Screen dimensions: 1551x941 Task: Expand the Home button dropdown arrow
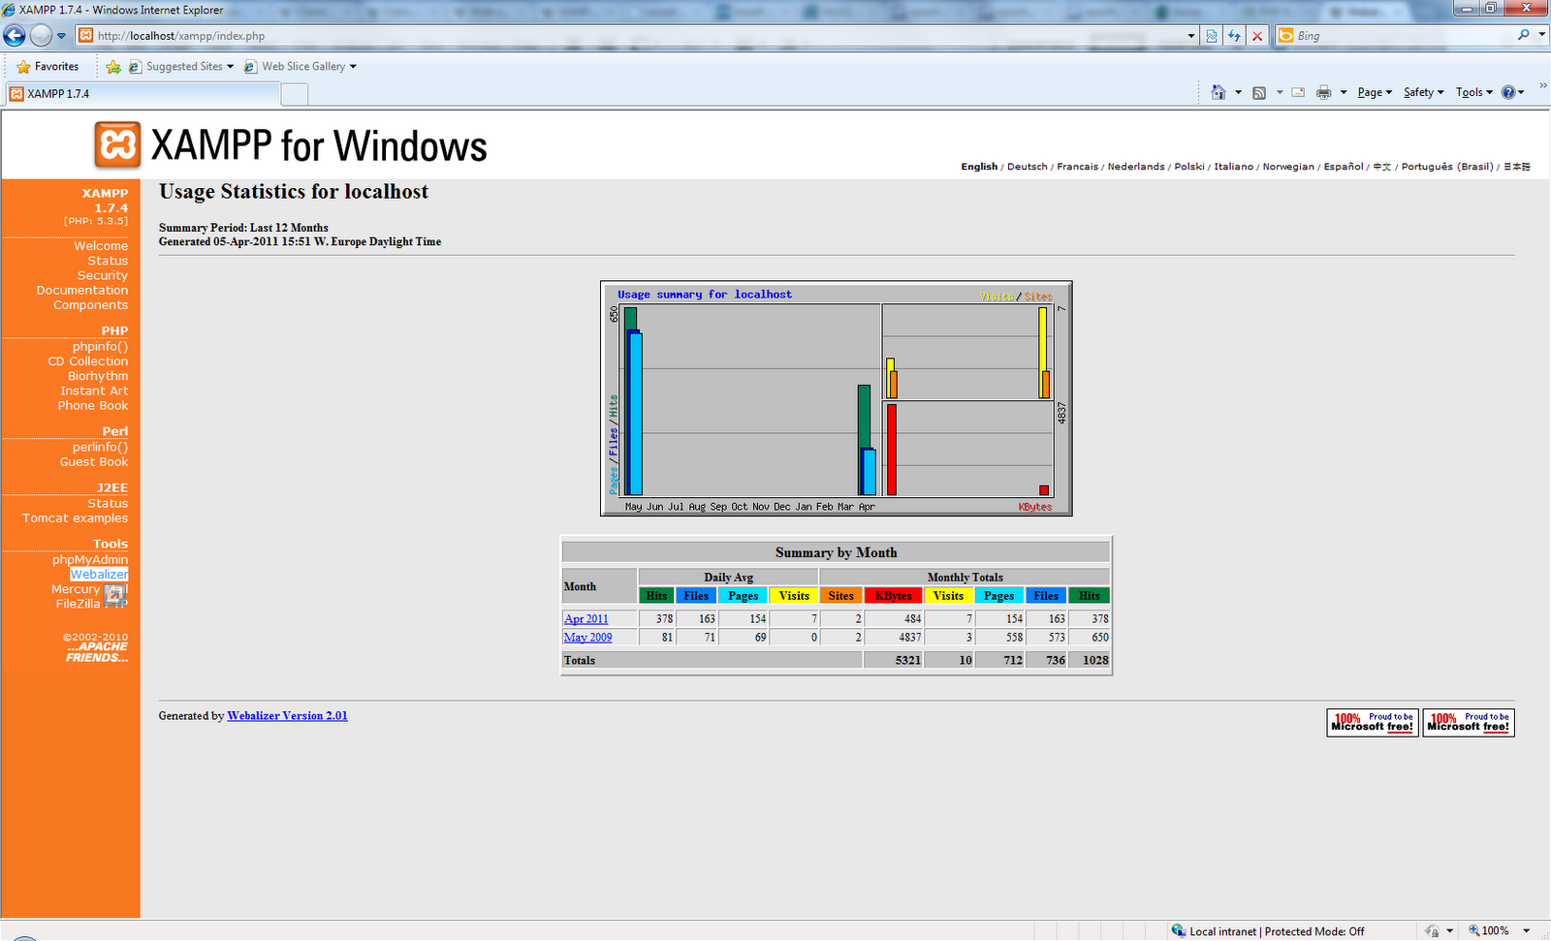pos(1238,93)
